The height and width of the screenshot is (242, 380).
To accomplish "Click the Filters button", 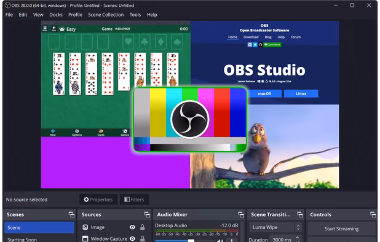I will coord(134,200).
